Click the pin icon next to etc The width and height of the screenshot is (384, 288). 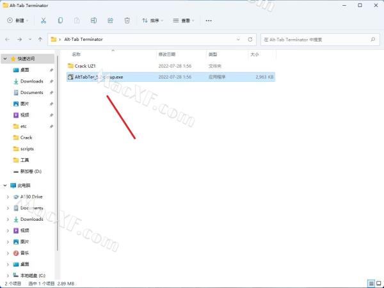[x=51, y=126]
